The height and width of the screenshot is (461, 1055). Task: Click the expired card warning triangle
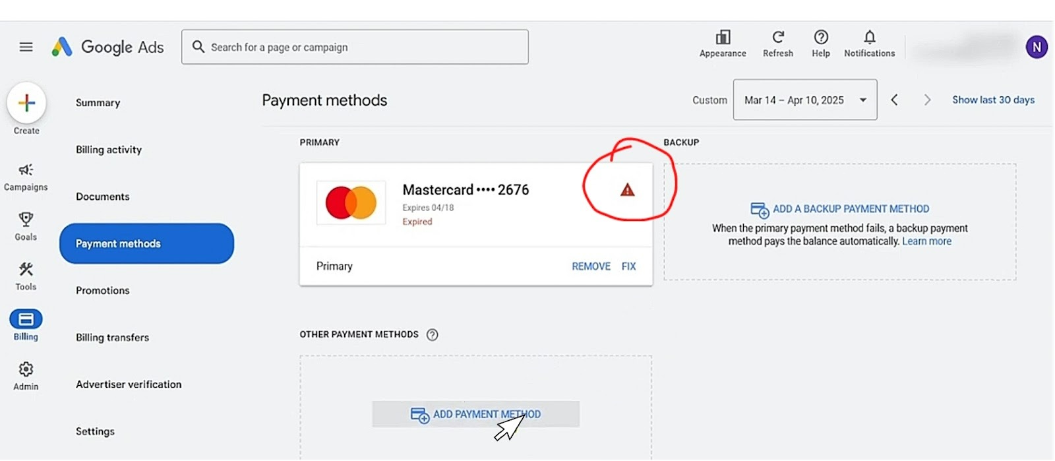[x=627, y=191]
